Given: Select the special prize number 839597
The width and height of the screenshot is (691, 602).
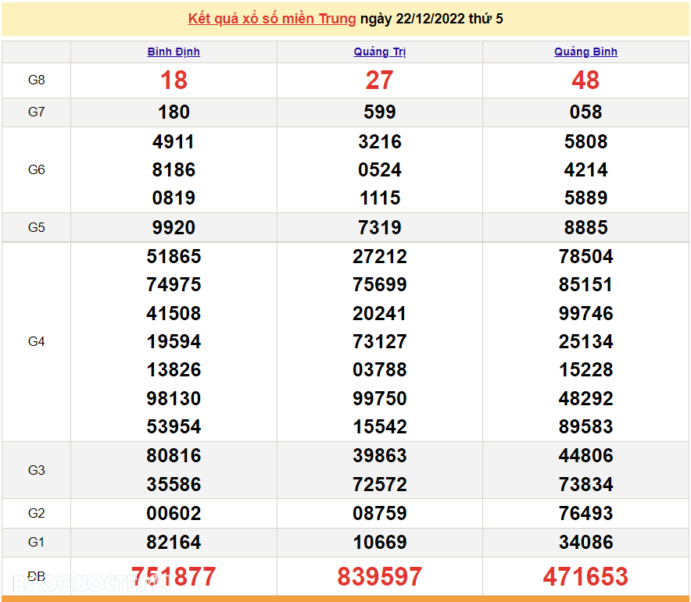Looking at the screenshot, I should (x=379, y=577).
